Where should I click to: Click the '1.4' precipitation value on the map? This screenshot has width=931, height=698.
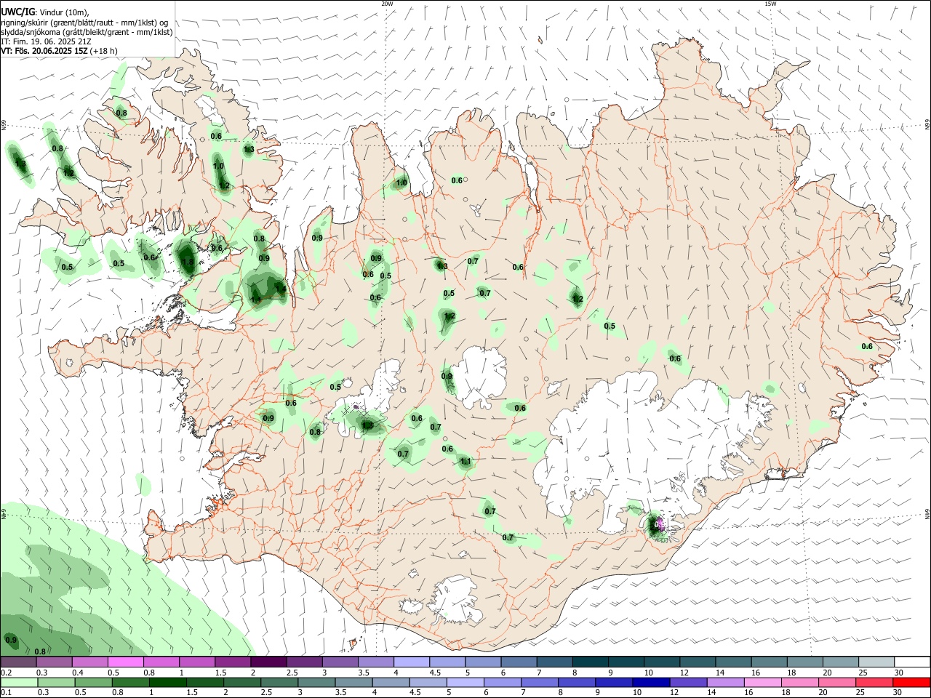pos(280,289)
